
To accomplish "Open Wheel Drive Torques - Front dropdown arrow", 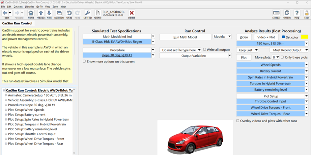I will (x=307, y=108).
